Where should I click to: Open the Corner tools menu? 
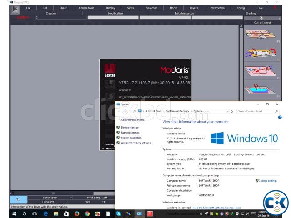(86, 8)
